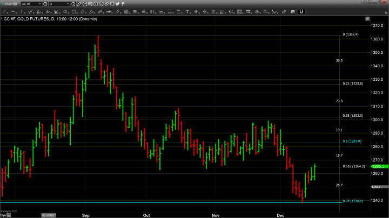This screenshot has width=389, height=218.
Task: Expand the horizontal line tool options arrow
Action: click(16, 12)
